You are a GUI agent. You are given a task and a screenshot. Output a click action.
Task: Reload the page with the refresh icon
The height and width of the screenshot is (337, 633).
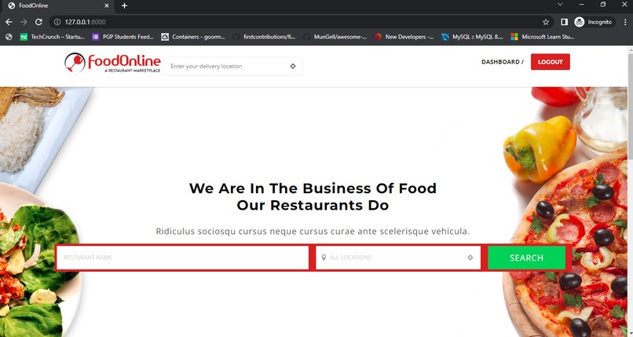pyautogui.click(x=38, y=22)
